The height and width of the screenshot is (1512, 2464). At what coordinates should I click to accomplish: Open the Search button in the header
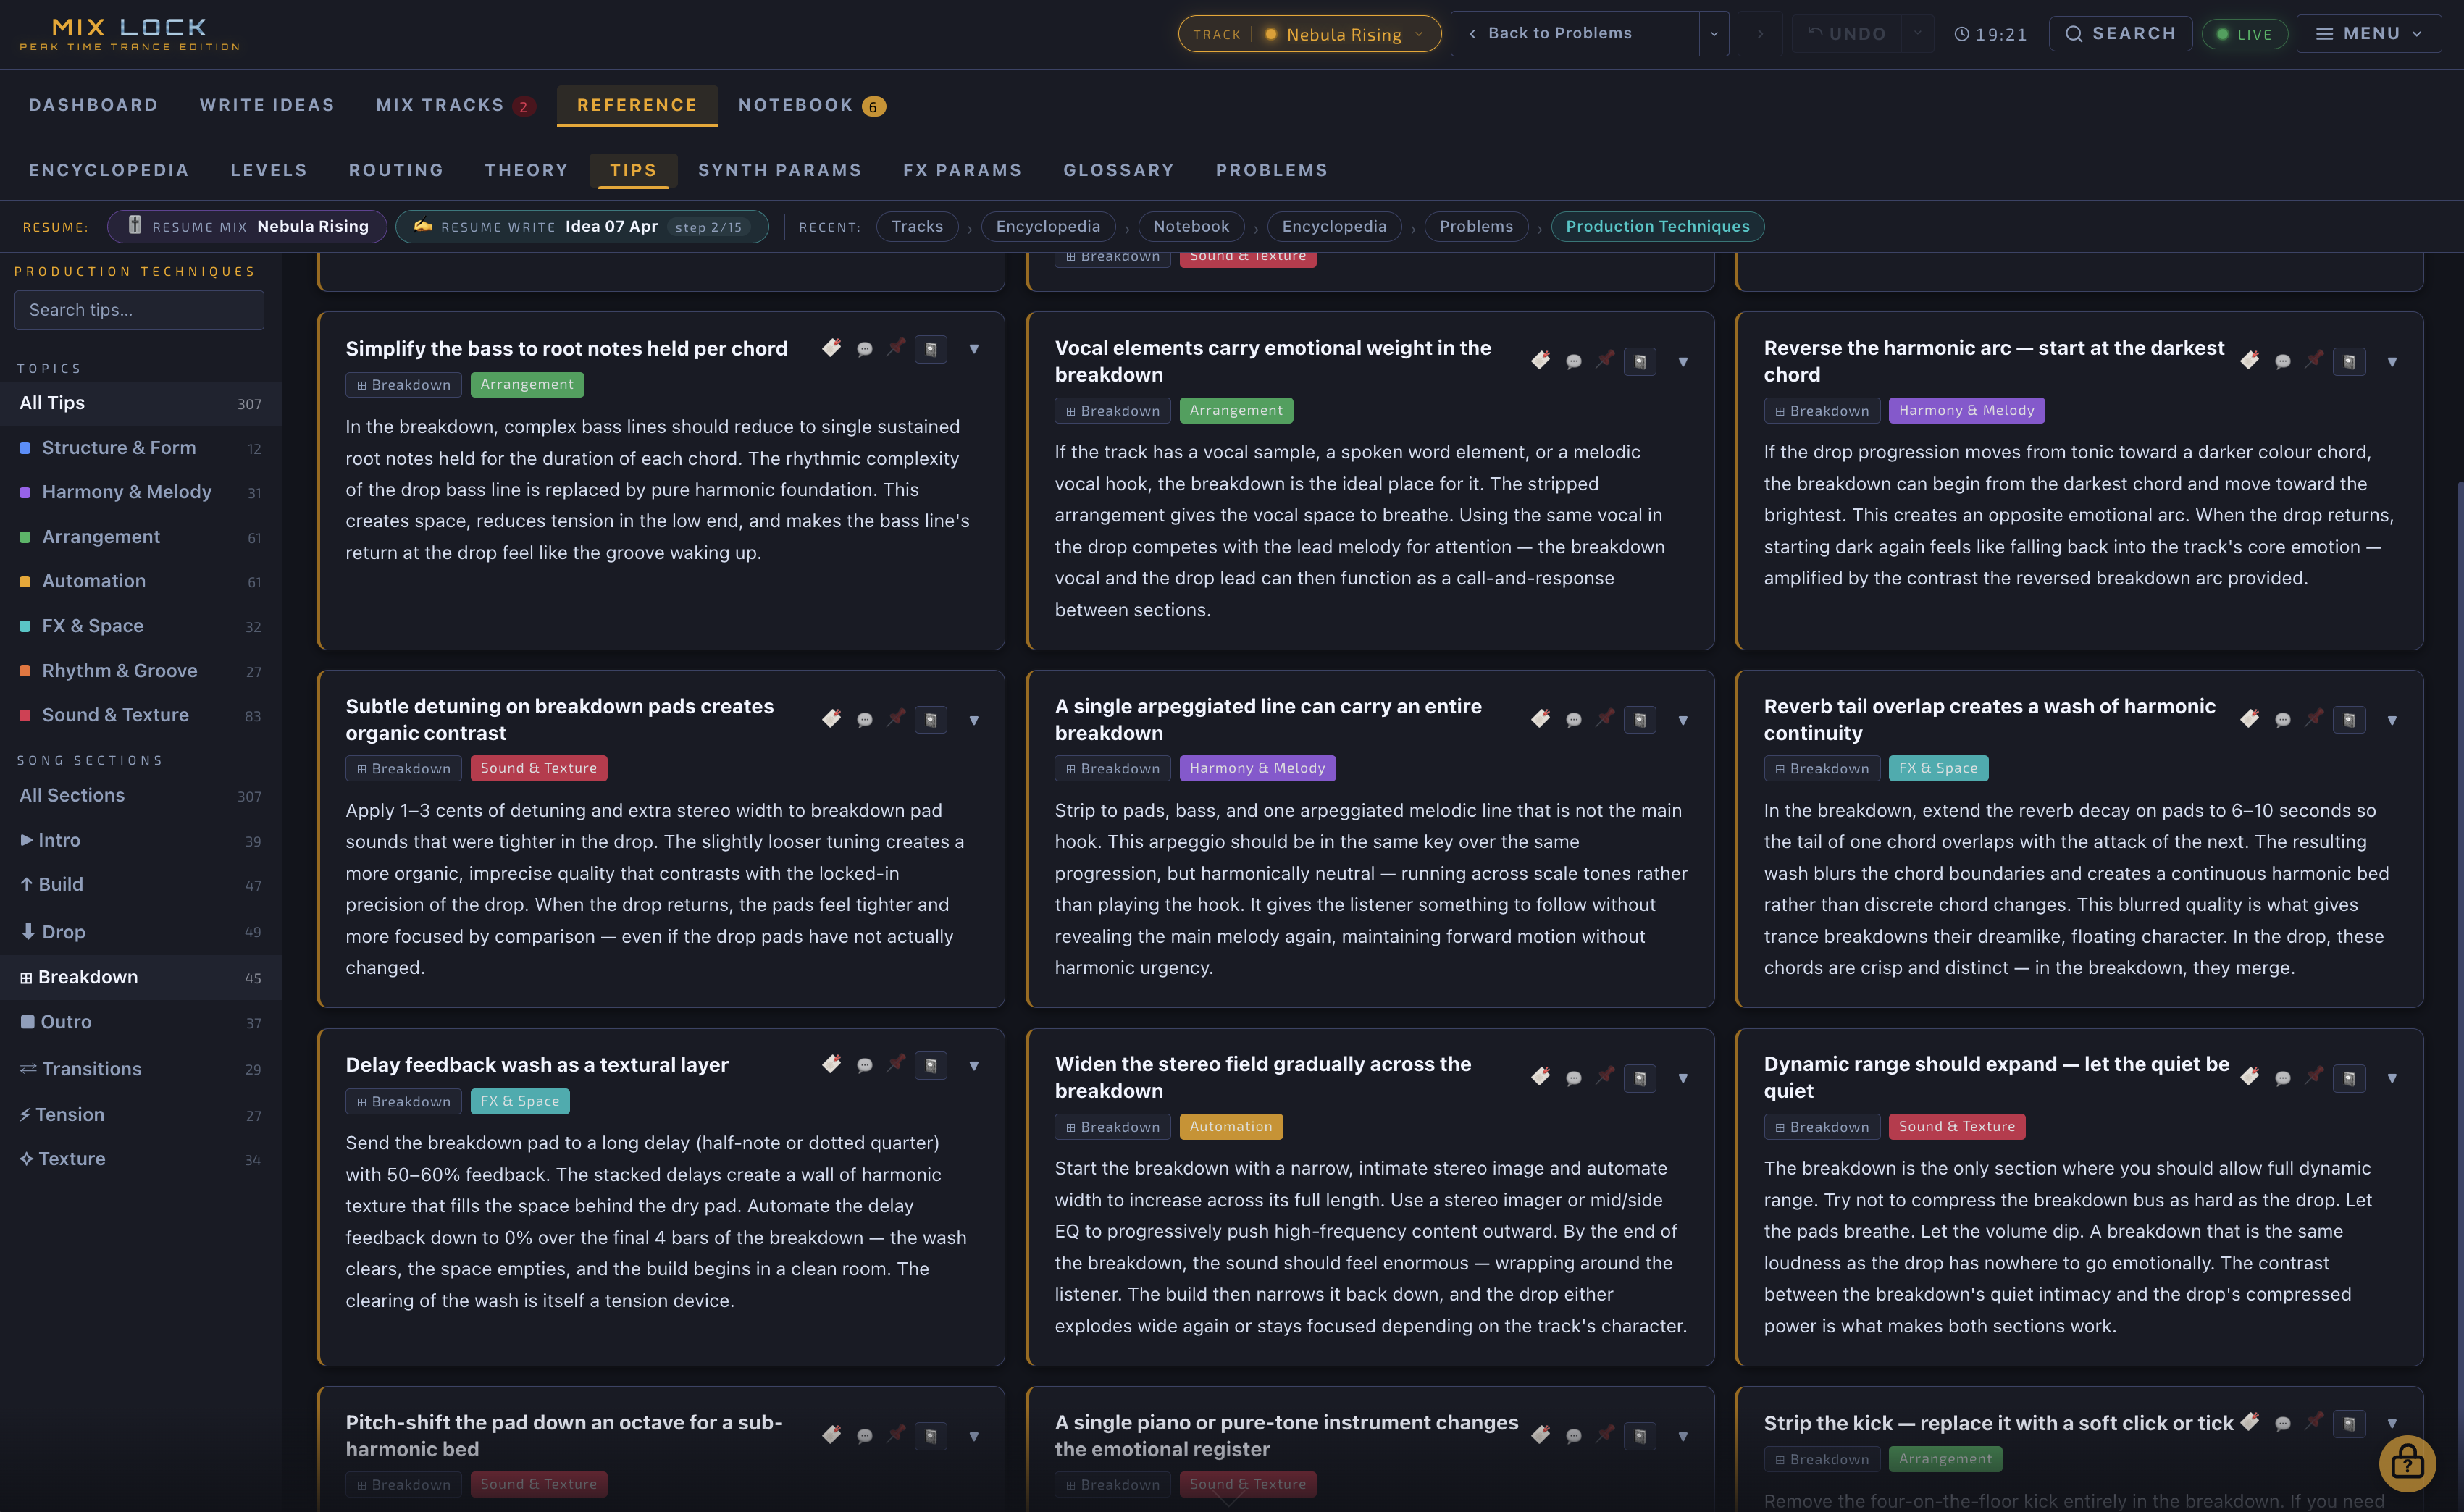(x=2120, y=34)
